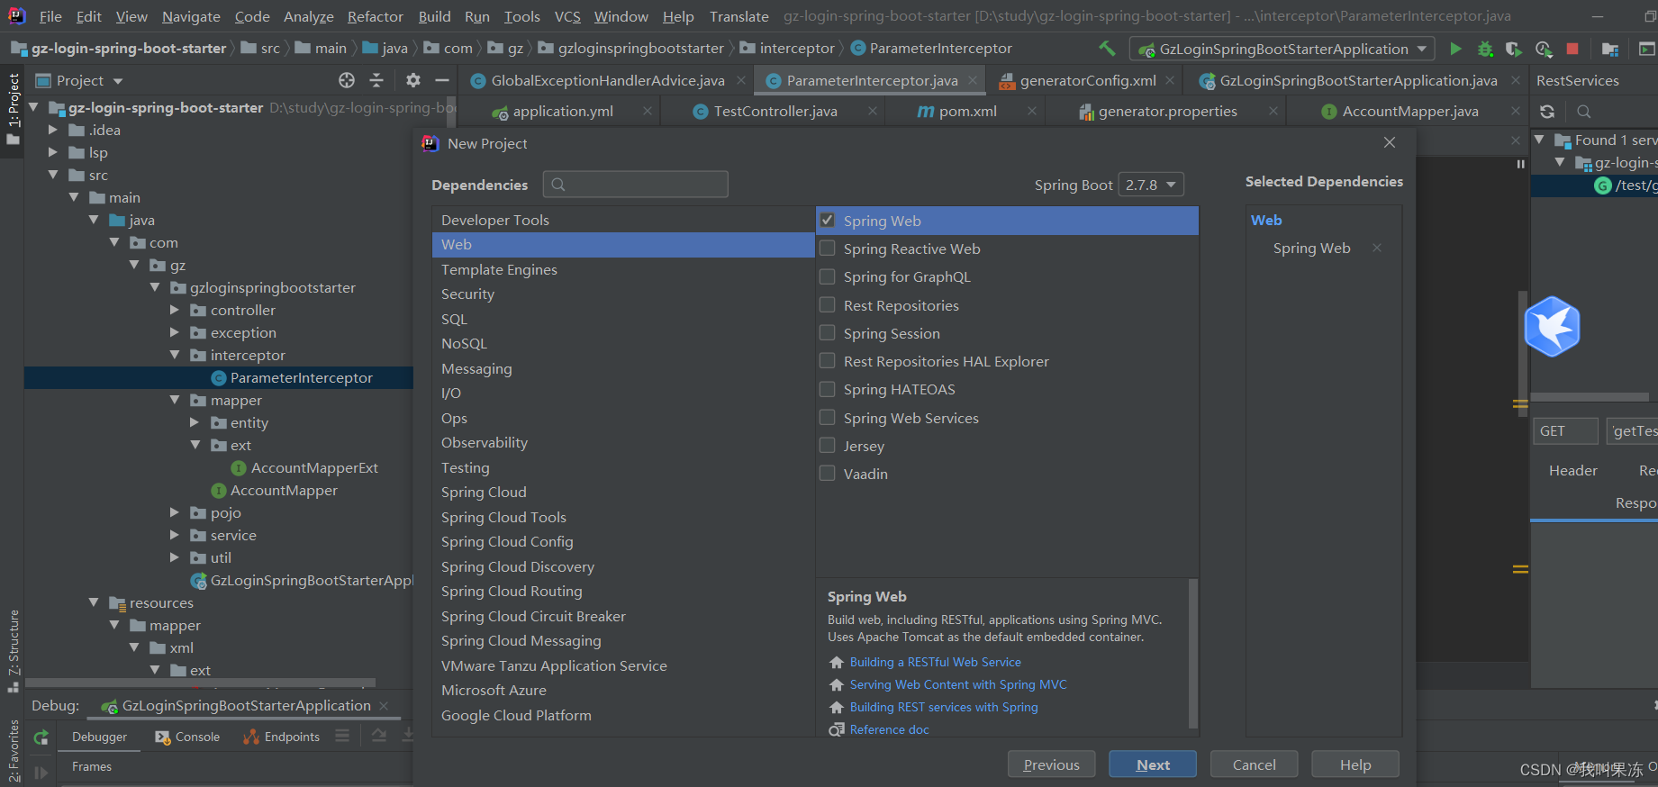Screen dimensions: 1658x787
Task: Click the threads layout icon in Debug toolbar
Action: [x=342, y=736]
